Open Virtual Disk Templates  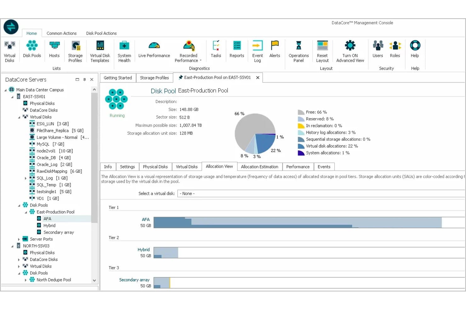pos(100,51)
